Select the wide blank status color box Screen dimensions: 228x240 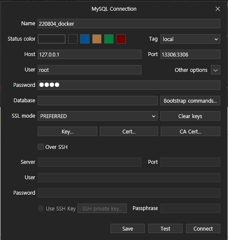click(x=52, y=39)
